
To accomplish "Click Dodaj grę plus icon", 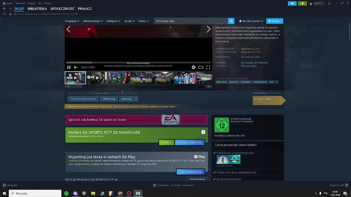I will tap(4, 185).
